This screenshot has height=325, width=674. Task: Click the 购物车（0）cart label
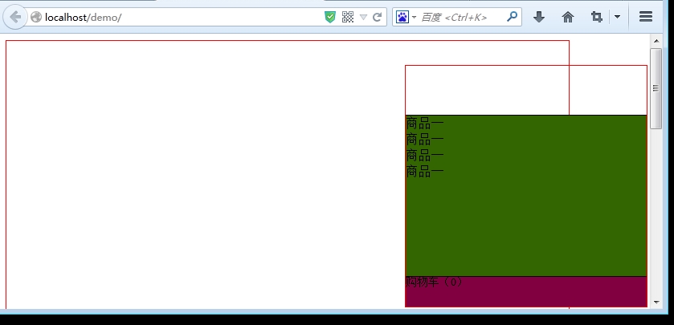tap(434, 282)
